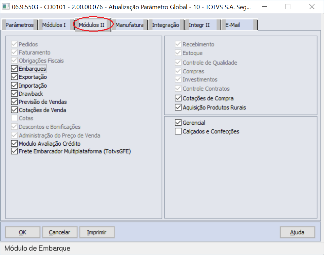Image resolution: width=324 pixels, height=255 pixels.
Task: Disable the Gerencial checkbox
Action: [178, 123]
